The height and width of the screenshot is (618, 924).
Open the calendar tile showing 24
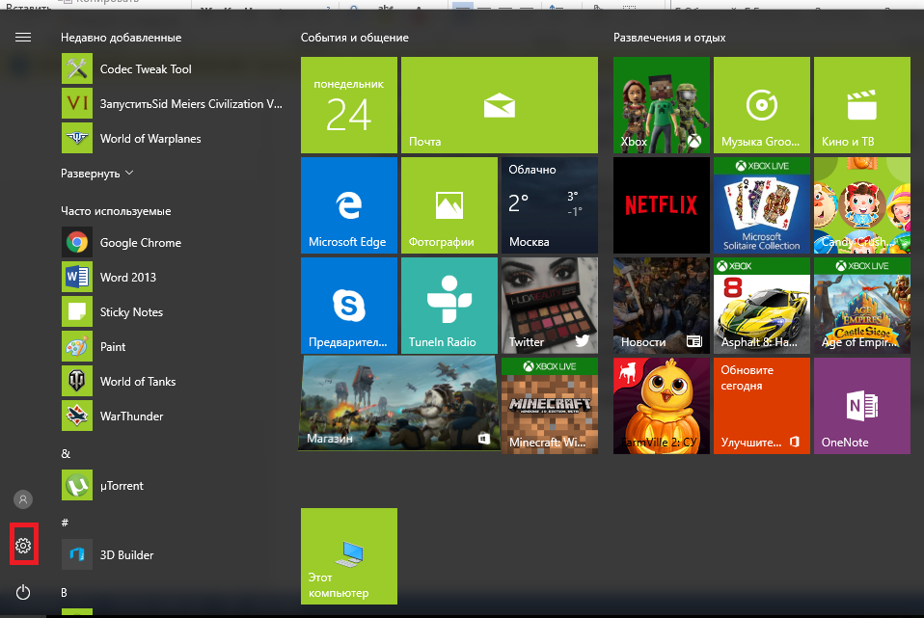point(349,105)
